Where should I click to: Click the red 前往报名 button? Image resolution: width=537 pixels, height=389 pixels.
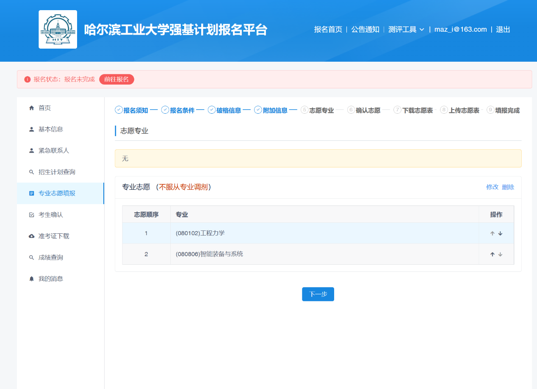[116, 79]
